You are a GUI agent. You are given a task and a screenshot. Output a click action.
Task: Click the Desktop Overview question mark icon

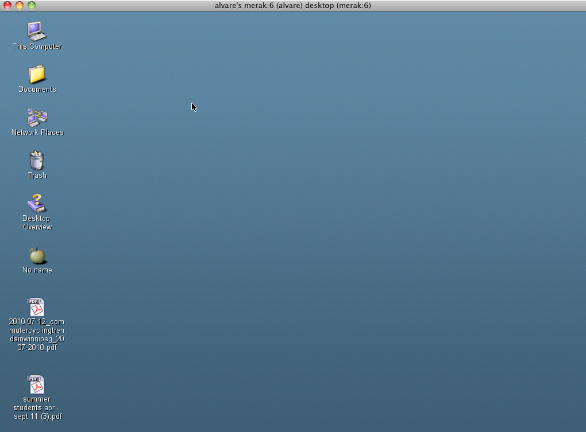point(37,203)
